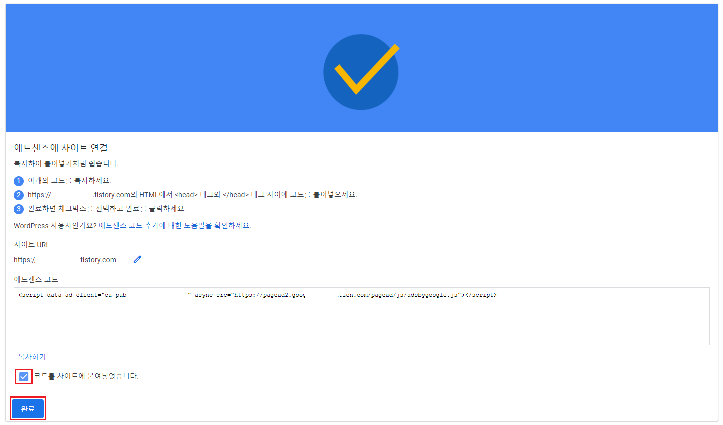Click the large checkmark circle graphic
The height and width of the screenshot is (425, 723).
click(x=361, y=72)
